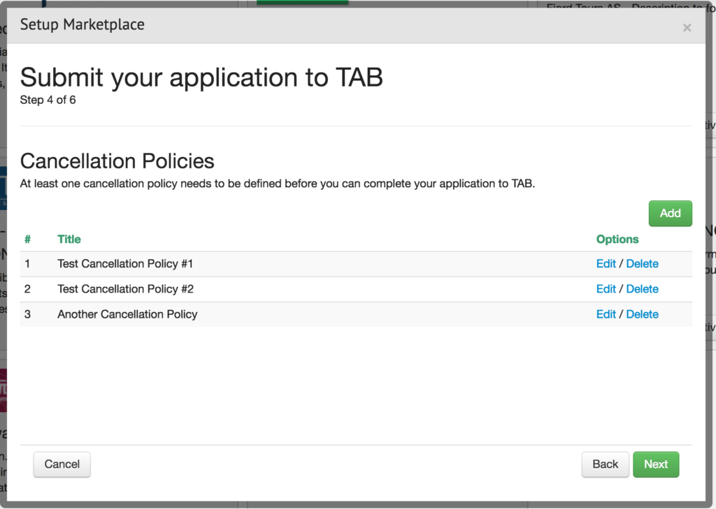716x509 pixels.
Task: Go back to the previous step
Action: [605, 464]
